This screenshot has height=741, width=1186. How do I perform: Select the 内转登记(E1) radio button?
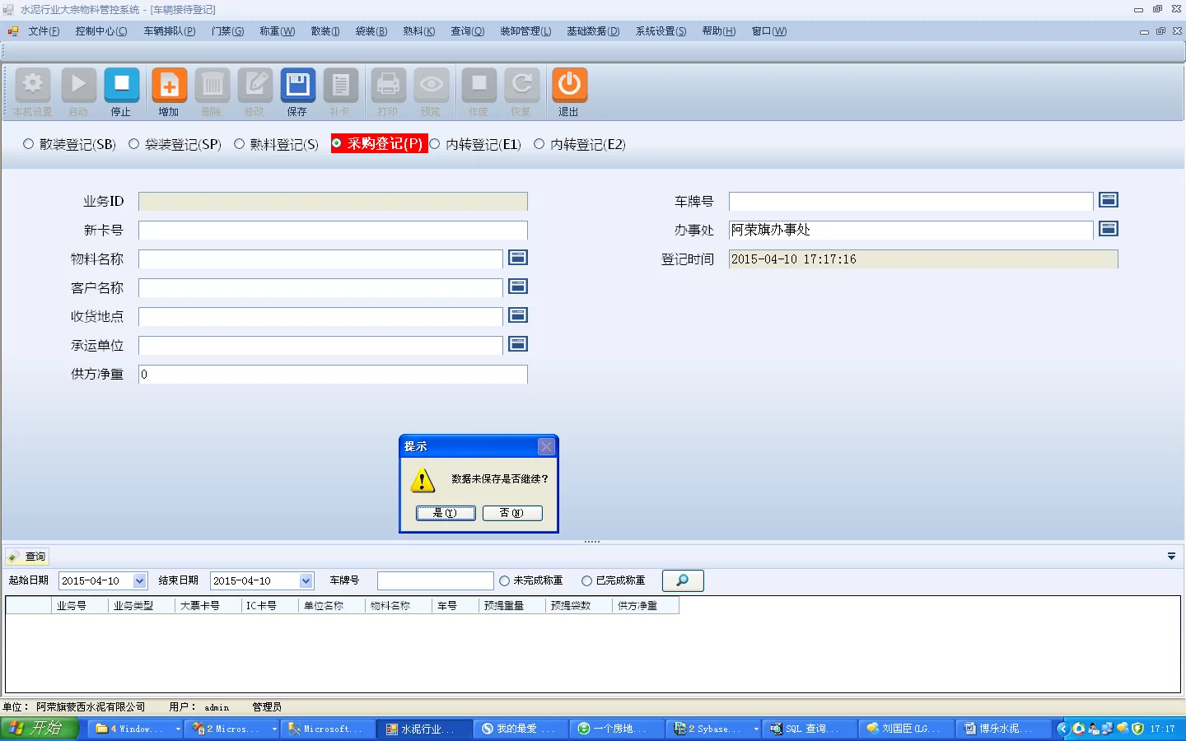click(435, 144)
